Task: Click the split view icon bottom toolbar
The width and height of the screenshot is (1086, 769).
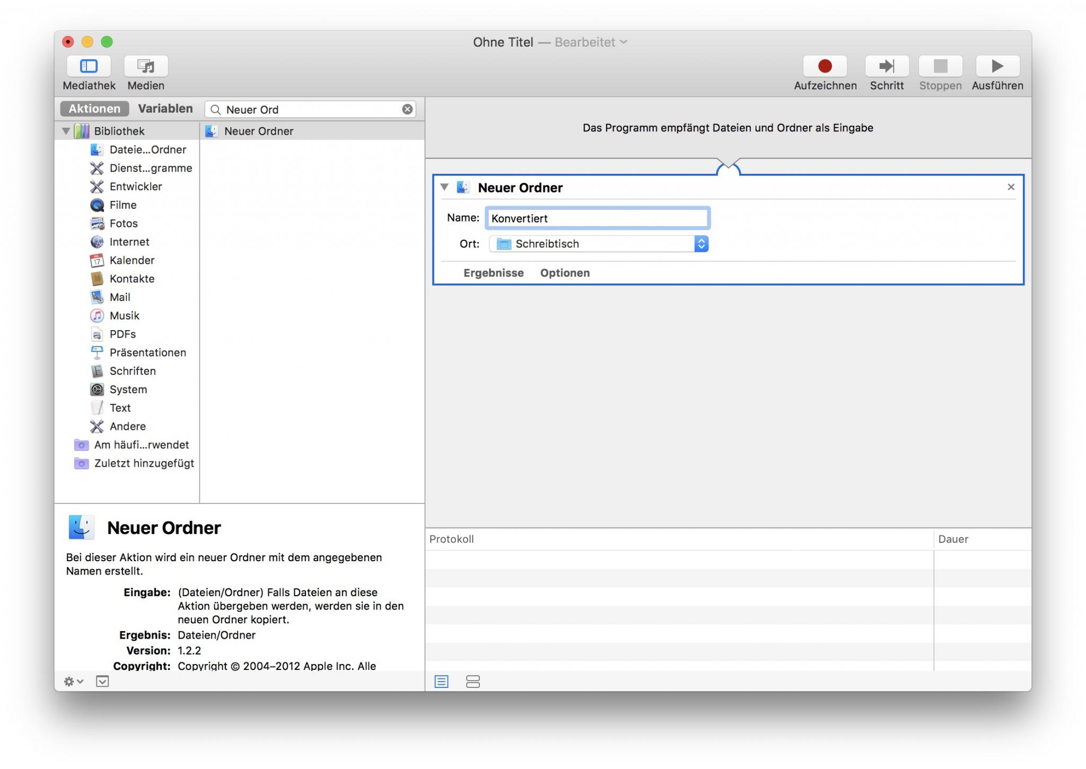Action: tap(472, 681)
